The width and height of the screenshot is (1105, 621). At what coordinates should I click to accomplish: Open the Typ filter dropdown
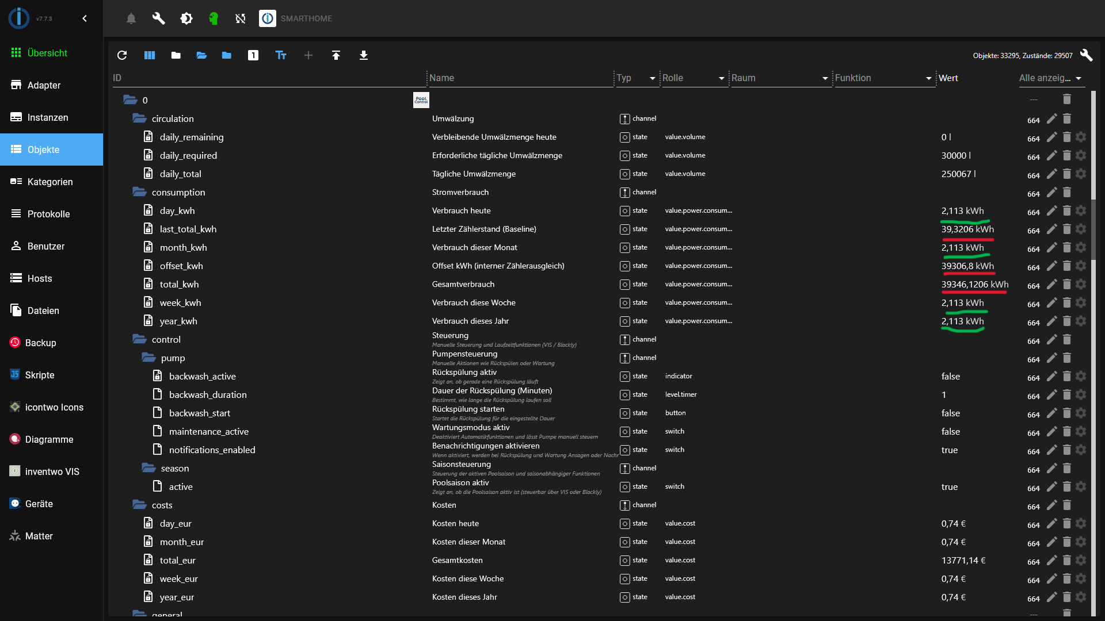pyautogui.click(x=637, y=78)
